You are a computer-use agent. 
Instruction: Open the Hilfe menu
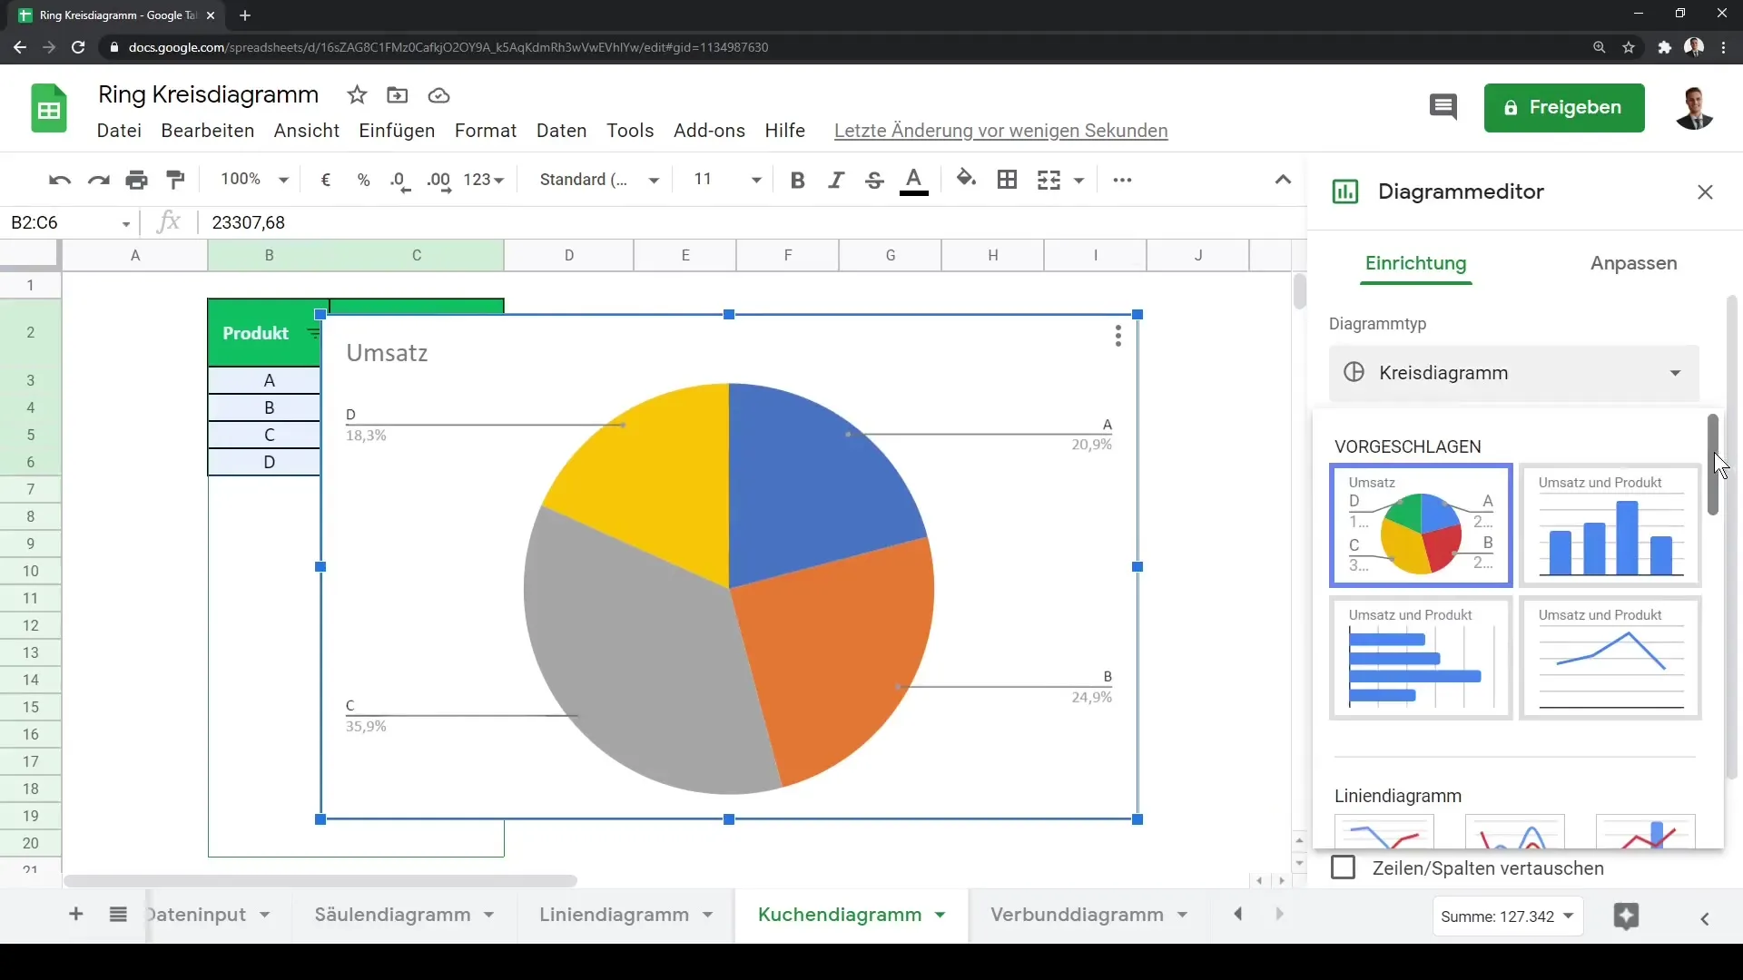tap(784, 131)
